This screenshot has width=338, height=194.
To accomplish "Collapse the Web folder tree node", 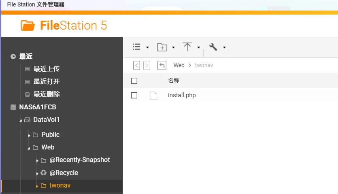I will coord(29,148).
